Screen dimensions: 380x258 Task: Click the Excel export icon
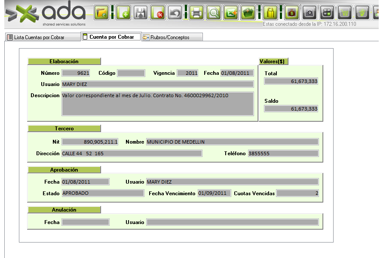coord(230,12)
